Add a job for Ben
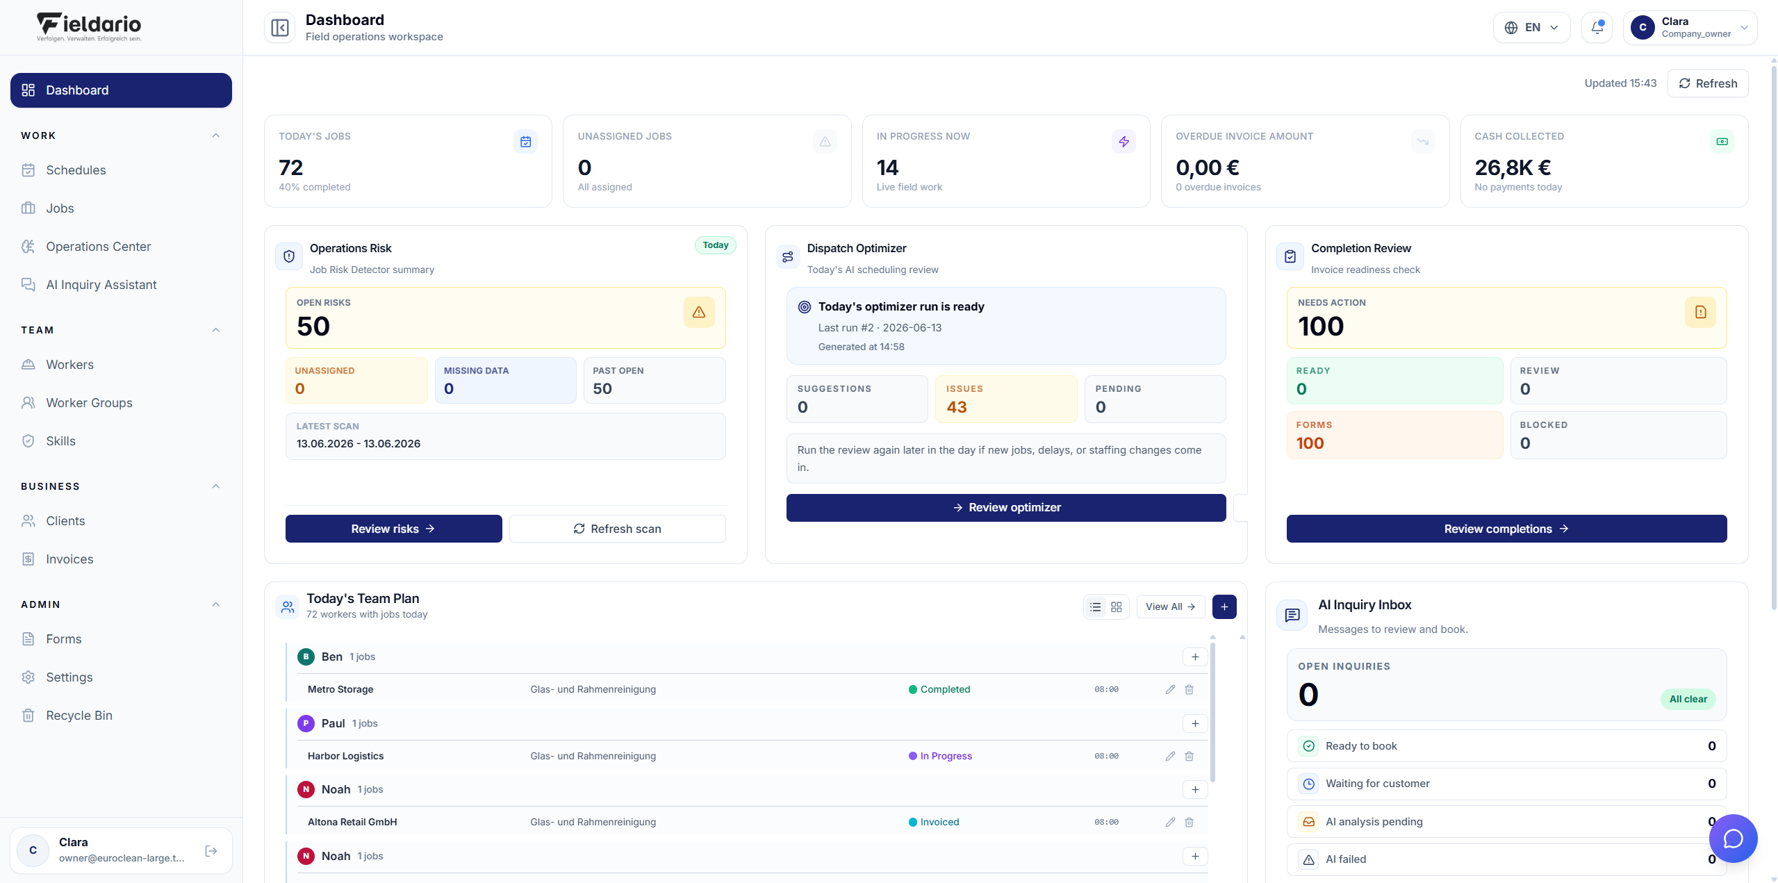Image resolution: width=1778 pixels, height=883 pixels. pos(1195,657)
